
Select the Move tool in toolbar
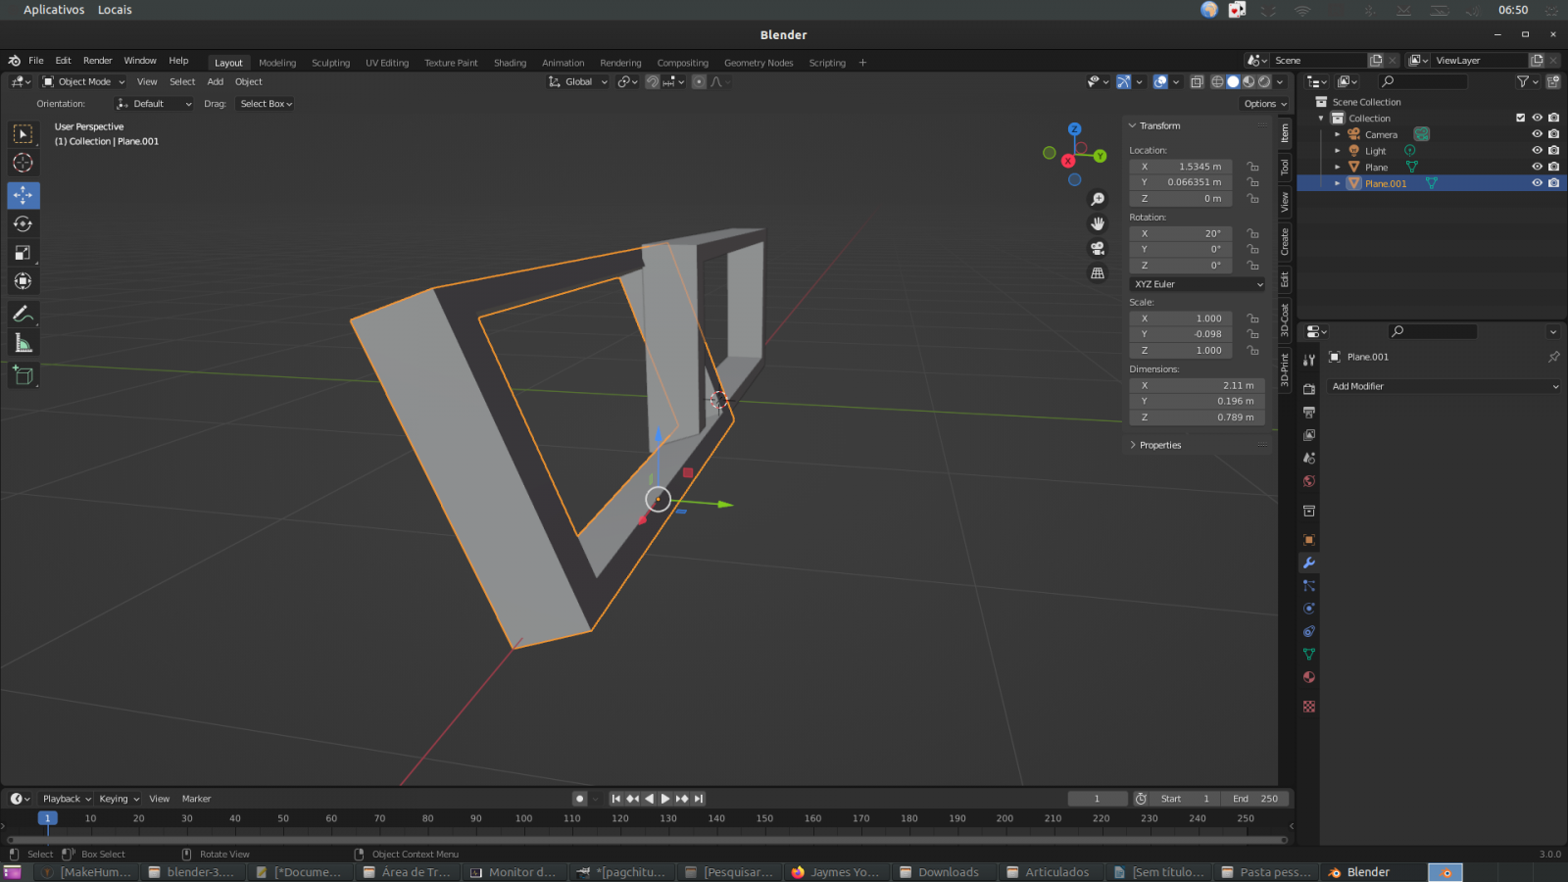(24, 195)
